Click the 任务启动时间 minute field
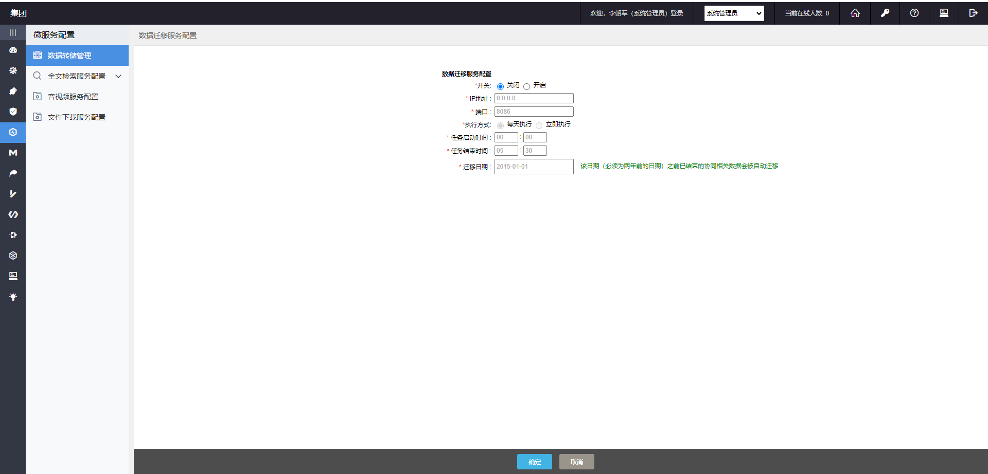The height and width of the screenshot is (474, 988). 535,137
